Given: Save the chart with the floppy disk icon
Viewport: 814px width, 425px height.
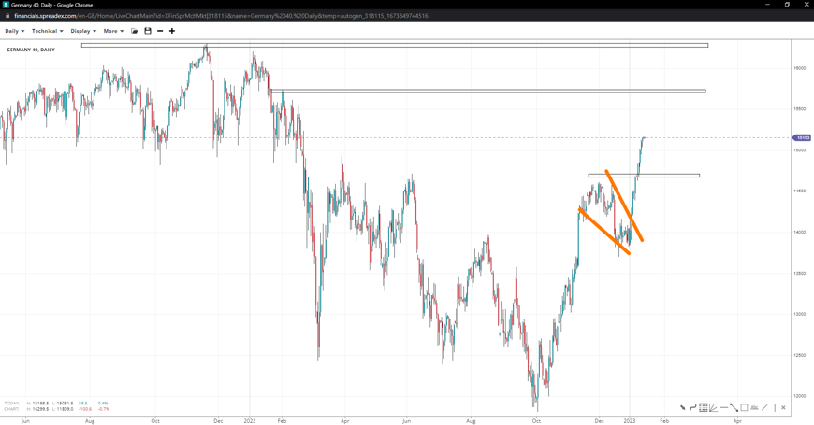Looking at the screenshot, I should point(148,31).
